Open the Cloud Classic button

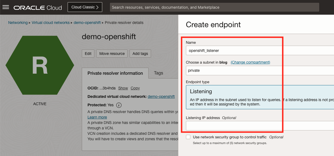pos(85,7)
